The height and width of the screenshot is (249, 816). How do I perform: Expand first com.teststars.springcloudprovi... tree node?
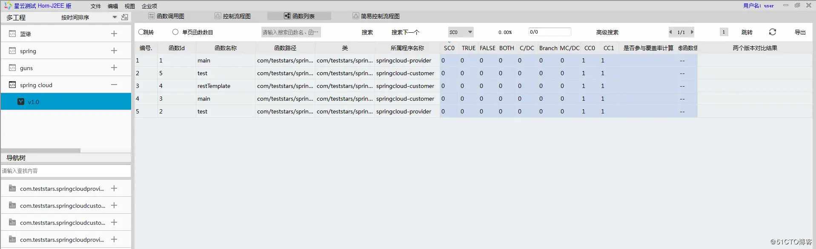(114, 188)
